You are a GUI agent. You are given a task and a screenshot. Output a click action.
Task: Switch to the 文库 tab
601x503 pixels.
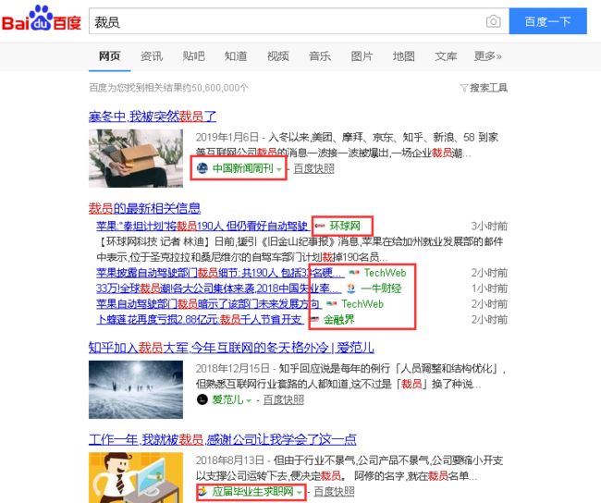(x=446, y=56)
